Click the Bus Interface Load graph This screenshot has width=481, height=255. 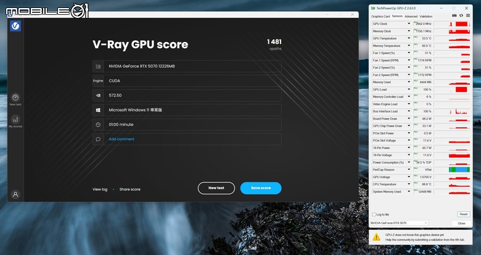[x=451, y=111]
